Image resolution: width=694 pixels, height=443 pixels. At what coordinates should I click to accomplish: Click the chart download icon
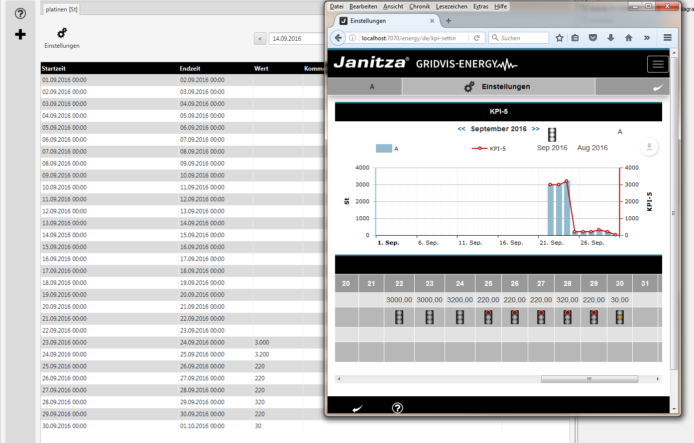649,147
